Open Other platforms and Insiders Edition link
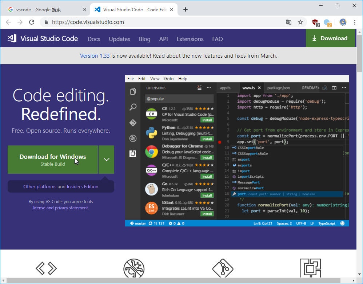The height and width of the screenshot is (284, 363). (x=61, y=186)
